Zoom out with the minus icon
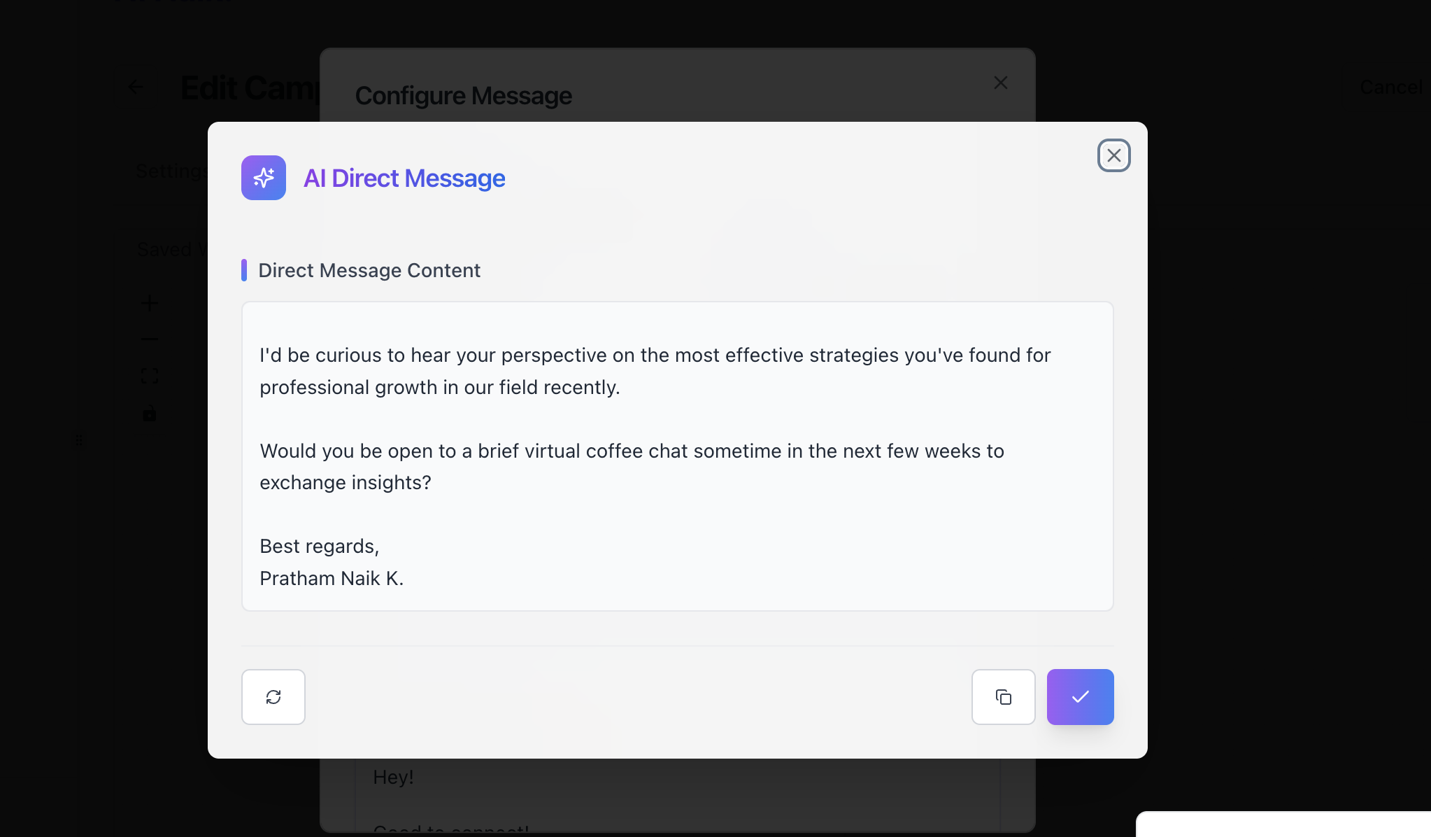 tap(149, 339)
